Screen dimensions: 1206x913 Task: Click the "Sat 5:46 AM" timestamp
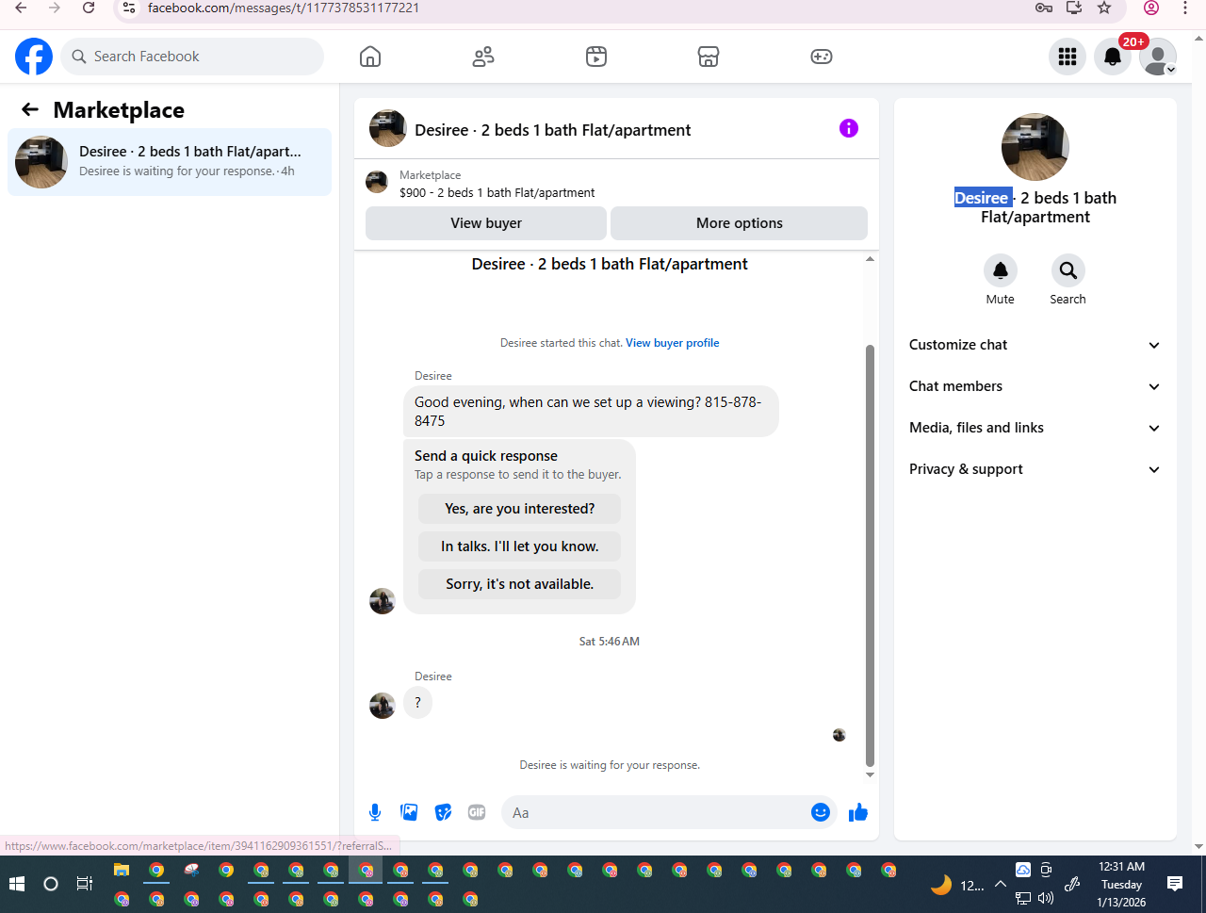pyautogui.click(x=610, y=642)
